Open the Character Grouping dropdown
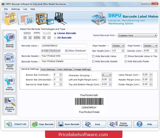This screenshot has height=138, width=160. (x=107, y=75)
